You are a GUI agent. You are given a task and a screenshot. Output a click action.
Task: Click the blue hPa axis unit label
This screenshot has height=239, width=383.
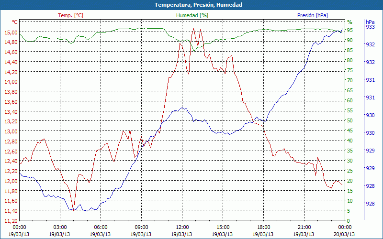tap(370, 22)
